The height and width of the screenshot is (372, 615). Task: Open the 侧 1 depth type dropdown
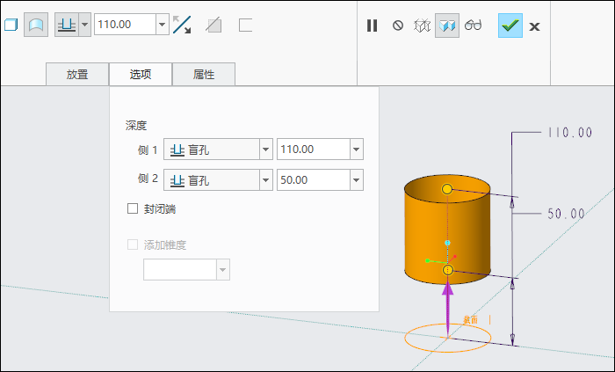point(218,150)
